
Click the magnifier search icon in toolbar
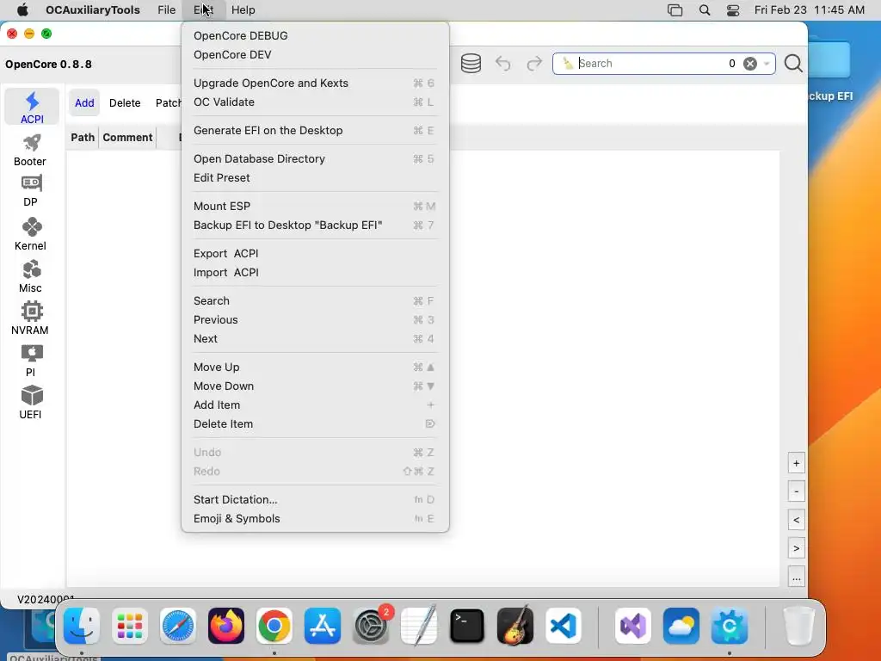point(793,64)
